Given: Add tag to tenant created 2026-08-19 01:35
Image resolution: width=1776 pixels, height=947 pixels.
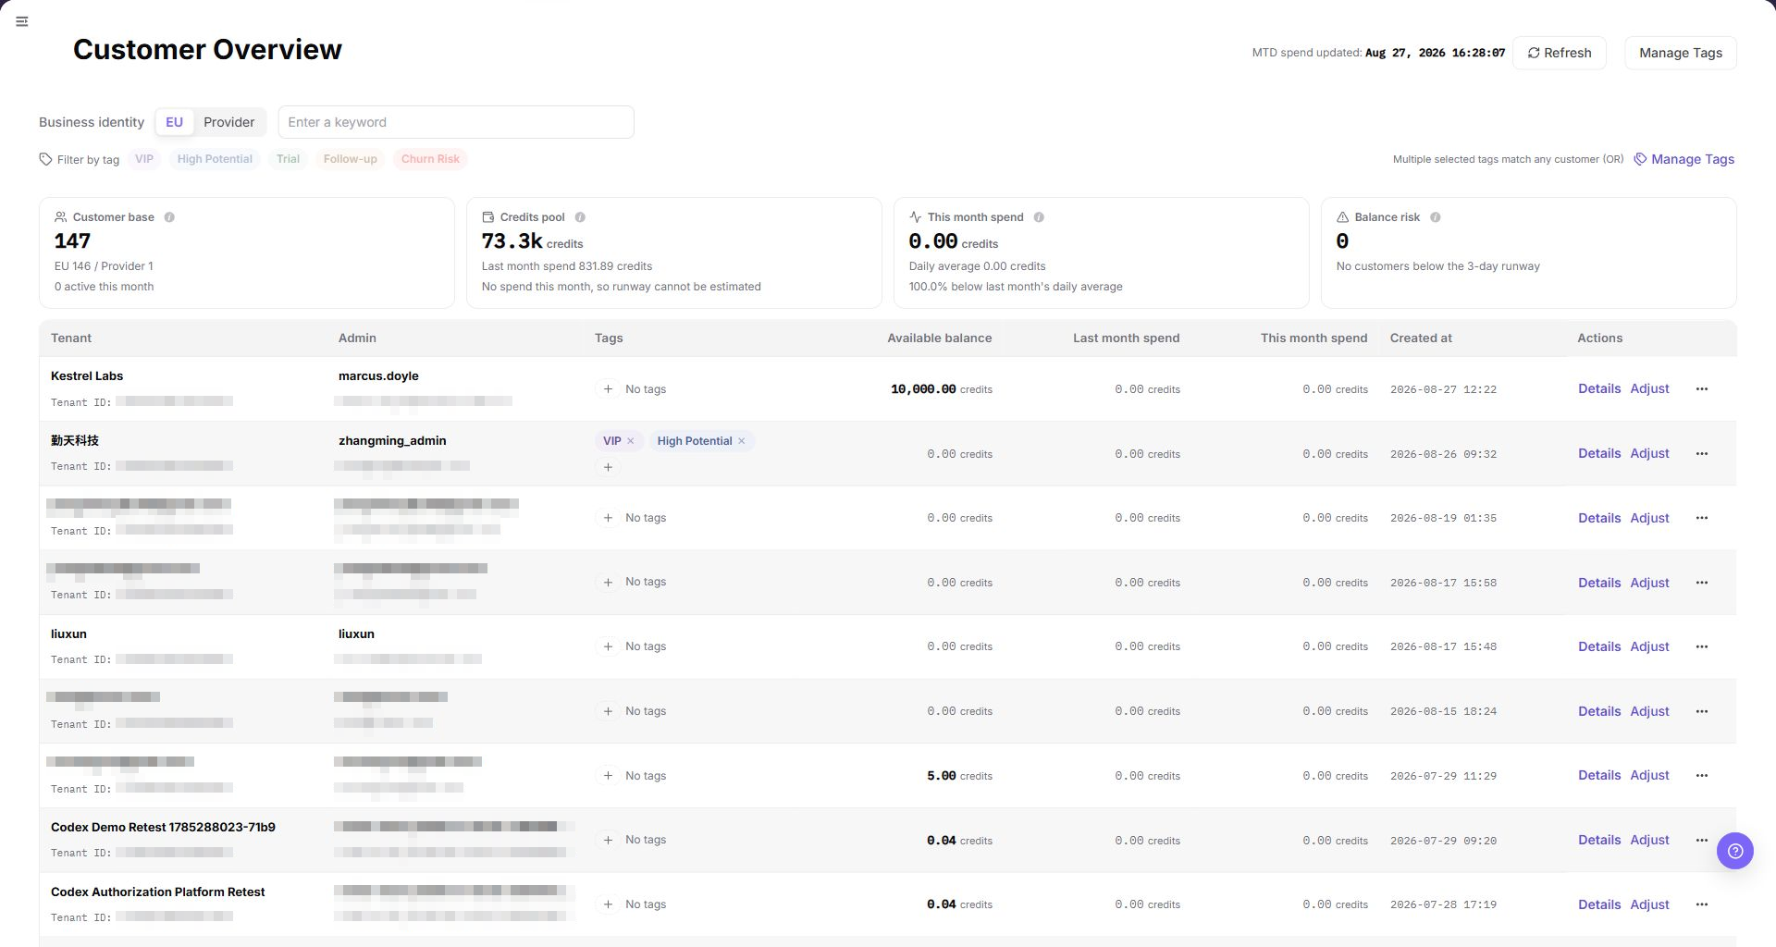Looking at the screenshot, I should [608, 518].
